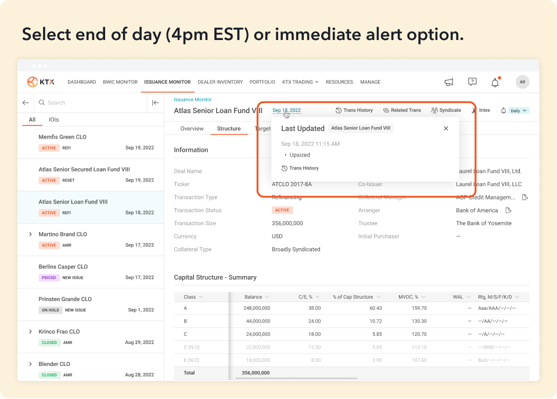Click the Sep 18, 2022 date link

286,110
